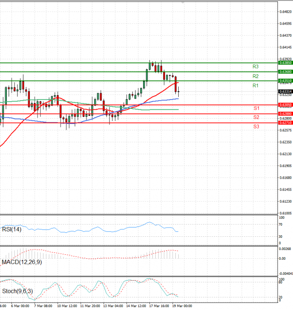
Task: Click the S3 support label
Action: point(256,126)
